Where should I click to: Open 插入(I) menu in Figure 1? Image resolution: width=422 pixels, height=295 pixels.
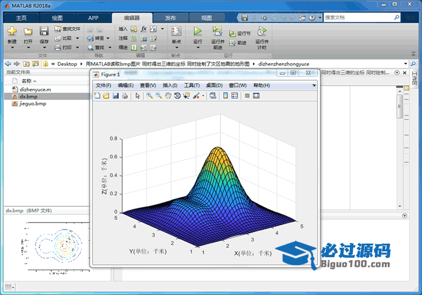tap(170, 86)
